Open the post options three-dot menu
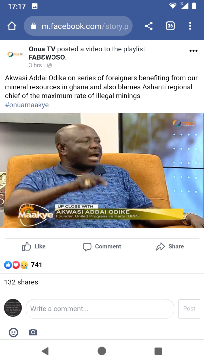The height and width of the screenshot is (363, 204). (193, 51)
